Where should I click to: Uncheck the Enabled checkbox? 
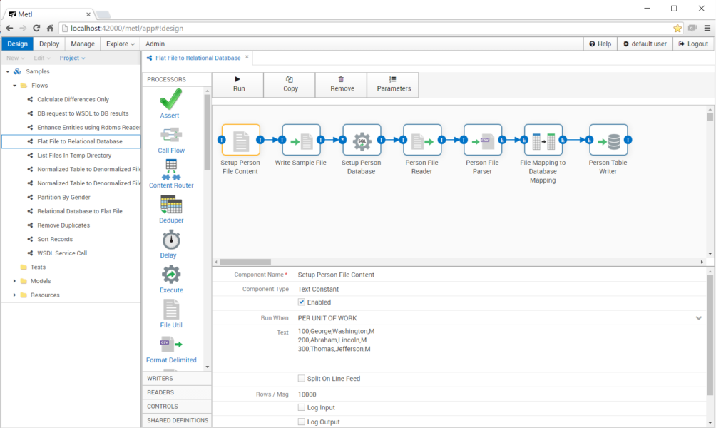tap(301, 301)
